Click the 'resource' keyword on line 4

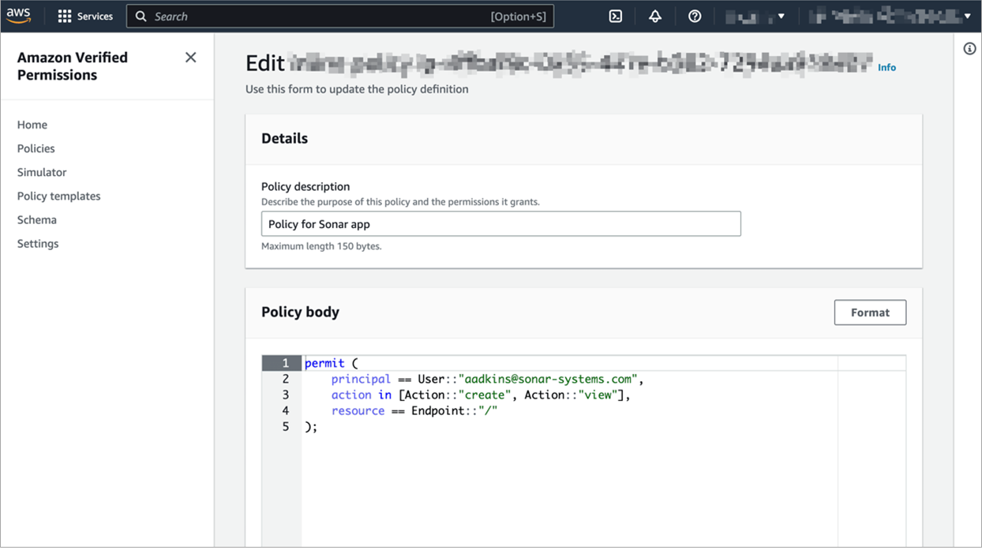[358, 411]
